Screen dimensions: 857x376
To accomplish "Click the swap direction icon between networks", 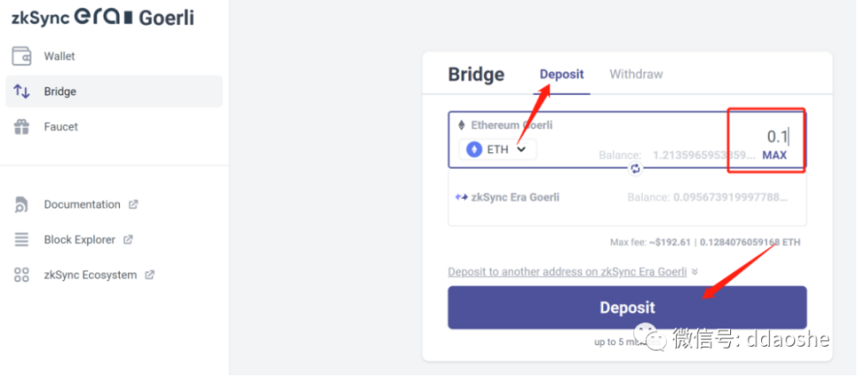I will 635,167.
